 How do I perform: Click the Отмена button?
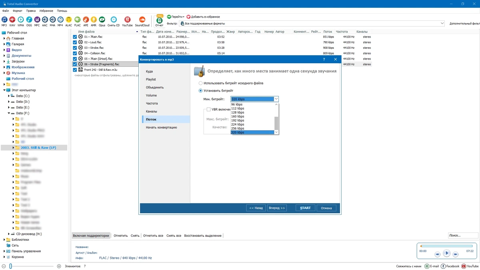pyautogui.click(x=326, y=208)
